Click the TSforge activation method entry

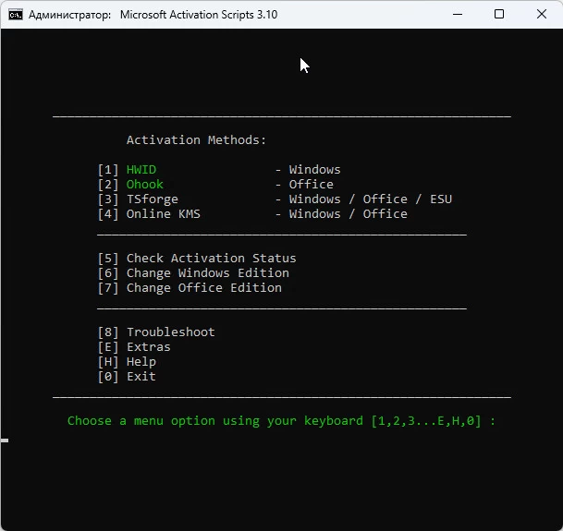153,199
